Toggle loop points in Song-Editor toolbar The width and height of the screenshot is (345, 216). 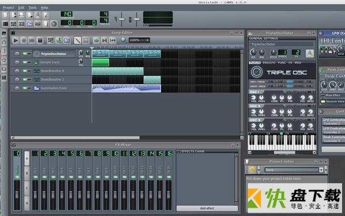coord(104,40)
